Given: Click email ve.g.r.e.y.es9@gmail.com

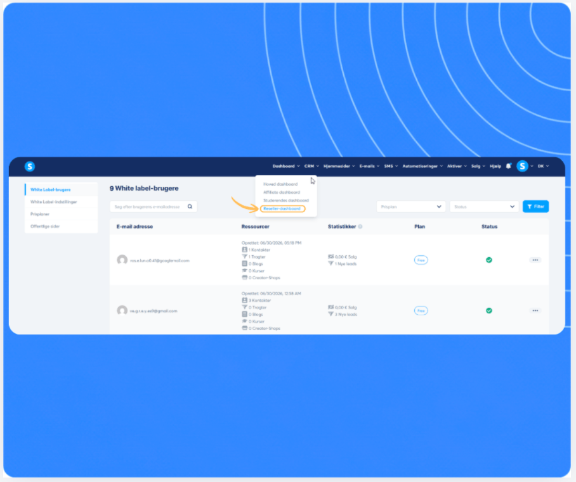Looking at the screenshot, I should 154,311.
